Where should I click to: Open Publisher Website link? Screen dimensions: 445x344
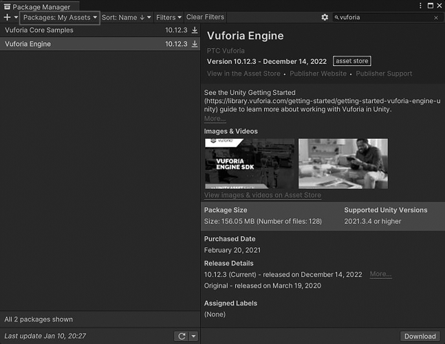pyautogui.click(x=318, y=73)
